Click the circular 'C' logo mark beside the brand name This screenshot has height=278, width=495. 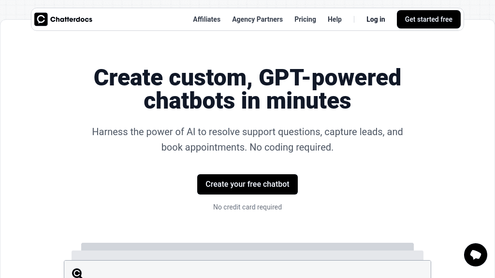click(41, 19)
